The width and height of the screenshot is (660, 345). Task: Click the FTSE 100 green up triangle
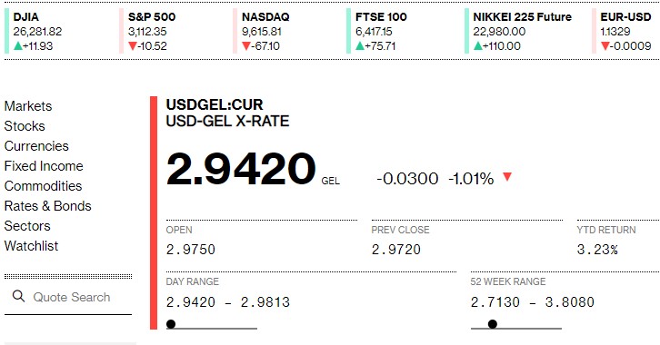pos(360,45)
